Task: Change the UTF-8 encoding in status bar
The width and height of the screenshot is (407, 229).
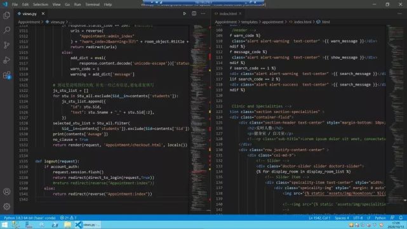Action: click(358, 218)
